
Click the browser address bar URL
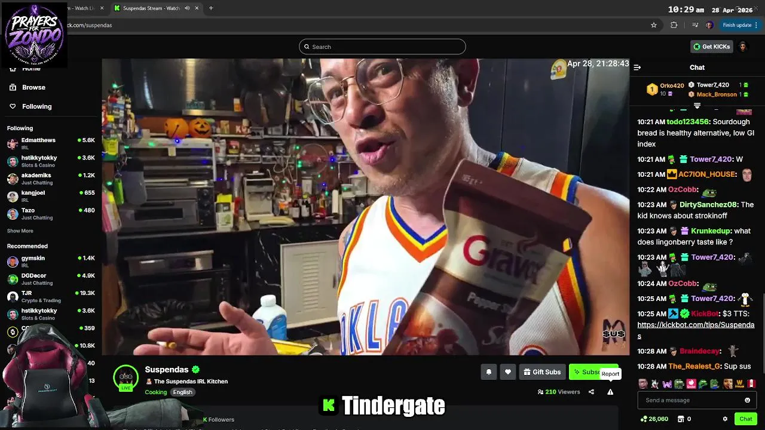90,25
